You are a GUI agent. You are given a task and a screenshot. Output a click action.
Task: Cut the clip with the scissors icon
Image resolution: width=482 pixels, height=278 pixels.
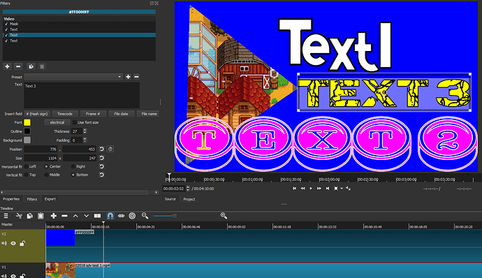(x=19, y=216)
